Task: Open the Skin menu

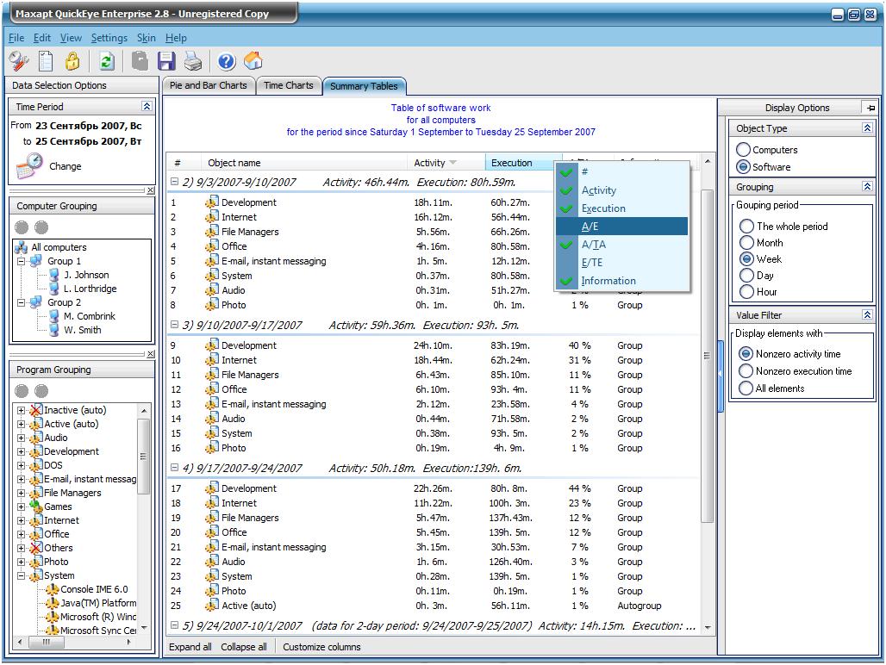Action: pos(146,38)
